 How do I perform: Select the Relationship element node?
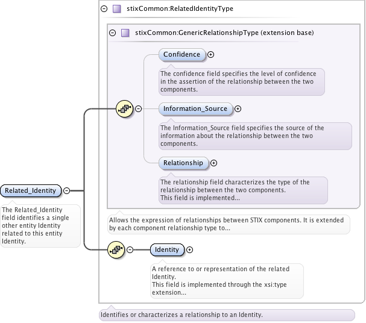click(x=183, y=163)
